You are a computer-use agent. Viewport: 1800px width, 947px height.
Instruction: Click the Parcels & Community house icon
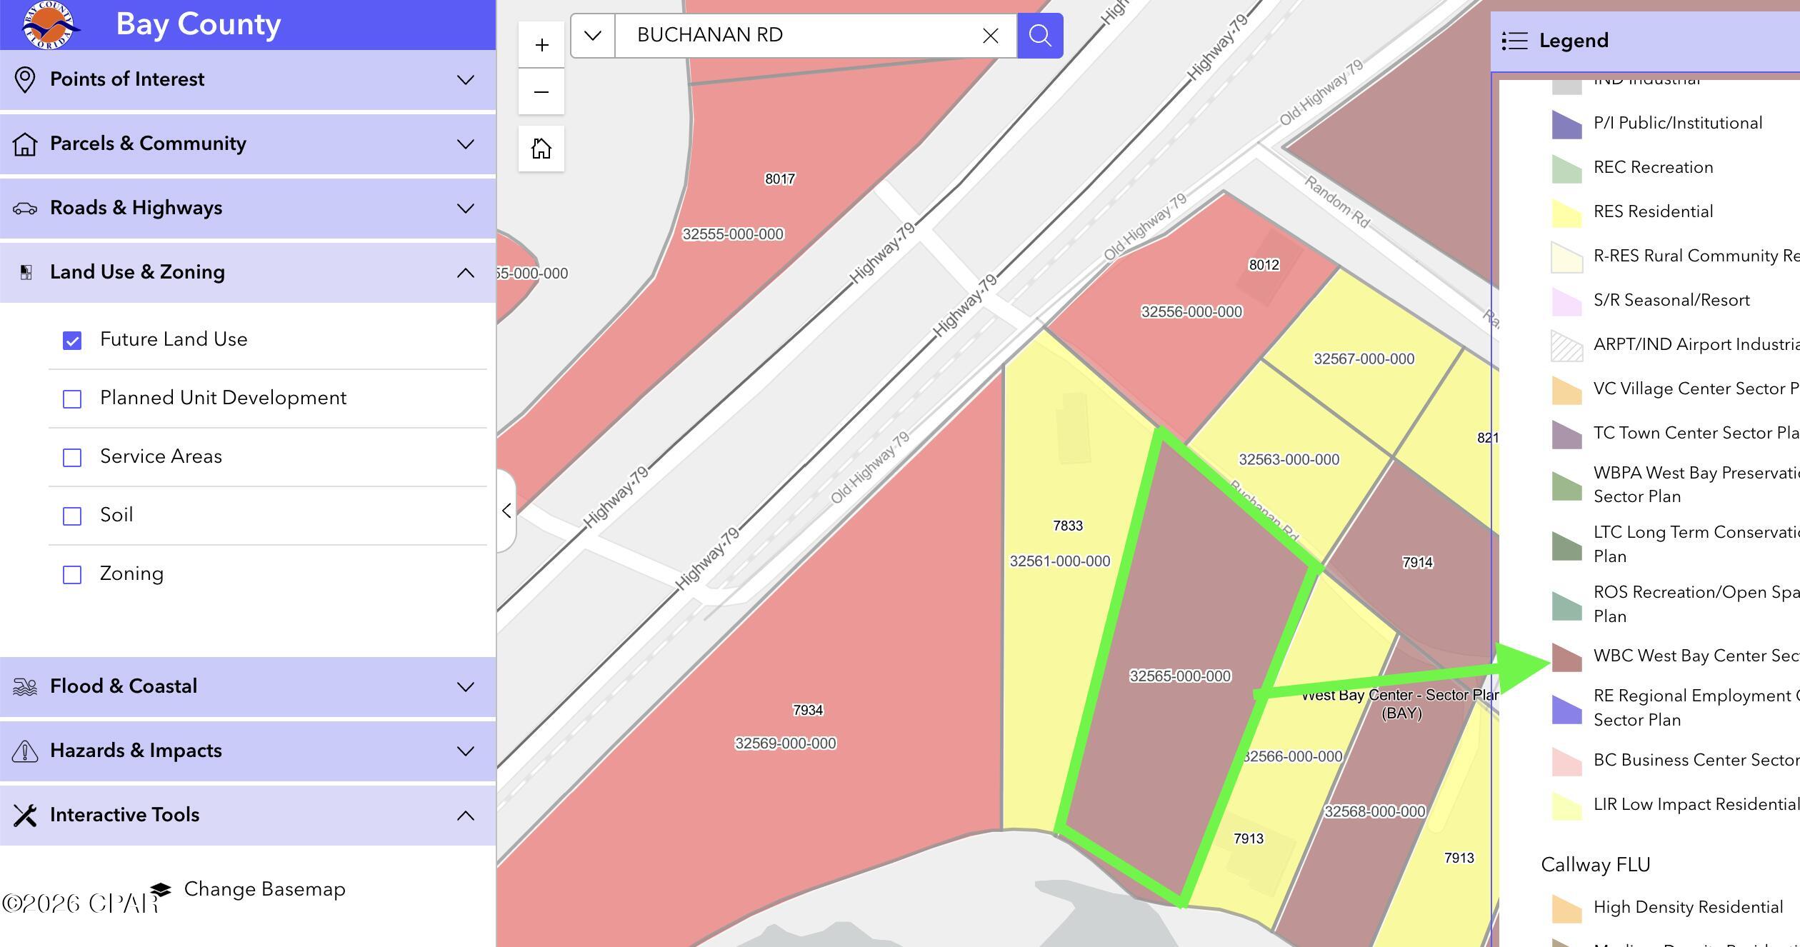(x=26, y=144)
